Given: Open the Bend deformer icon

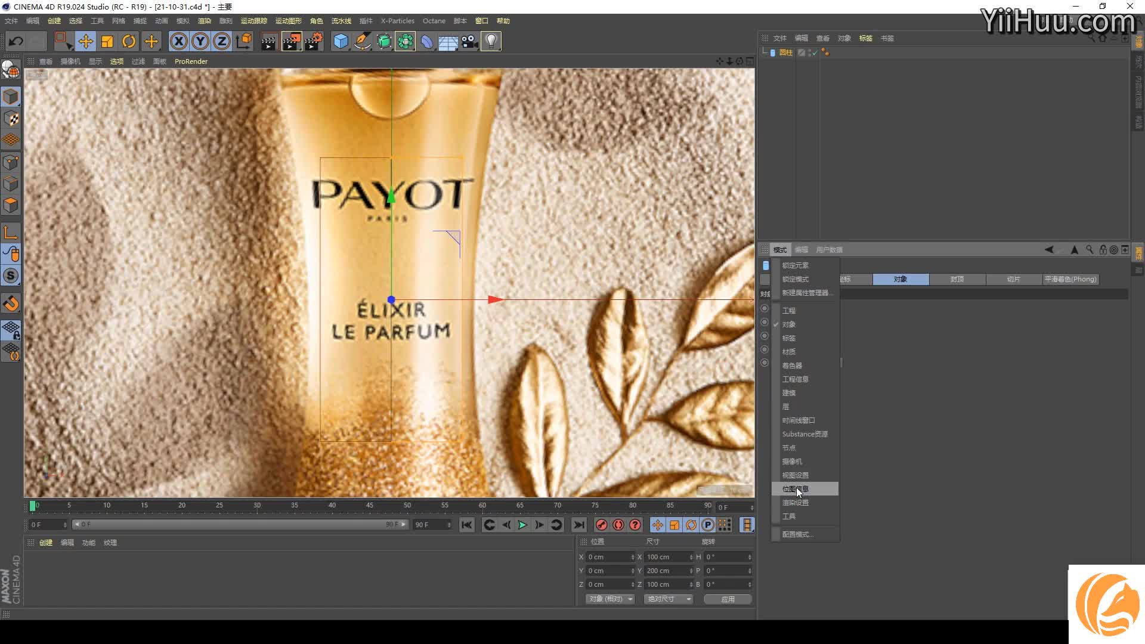Looking at the screenshot, I should tap(427, 41).
